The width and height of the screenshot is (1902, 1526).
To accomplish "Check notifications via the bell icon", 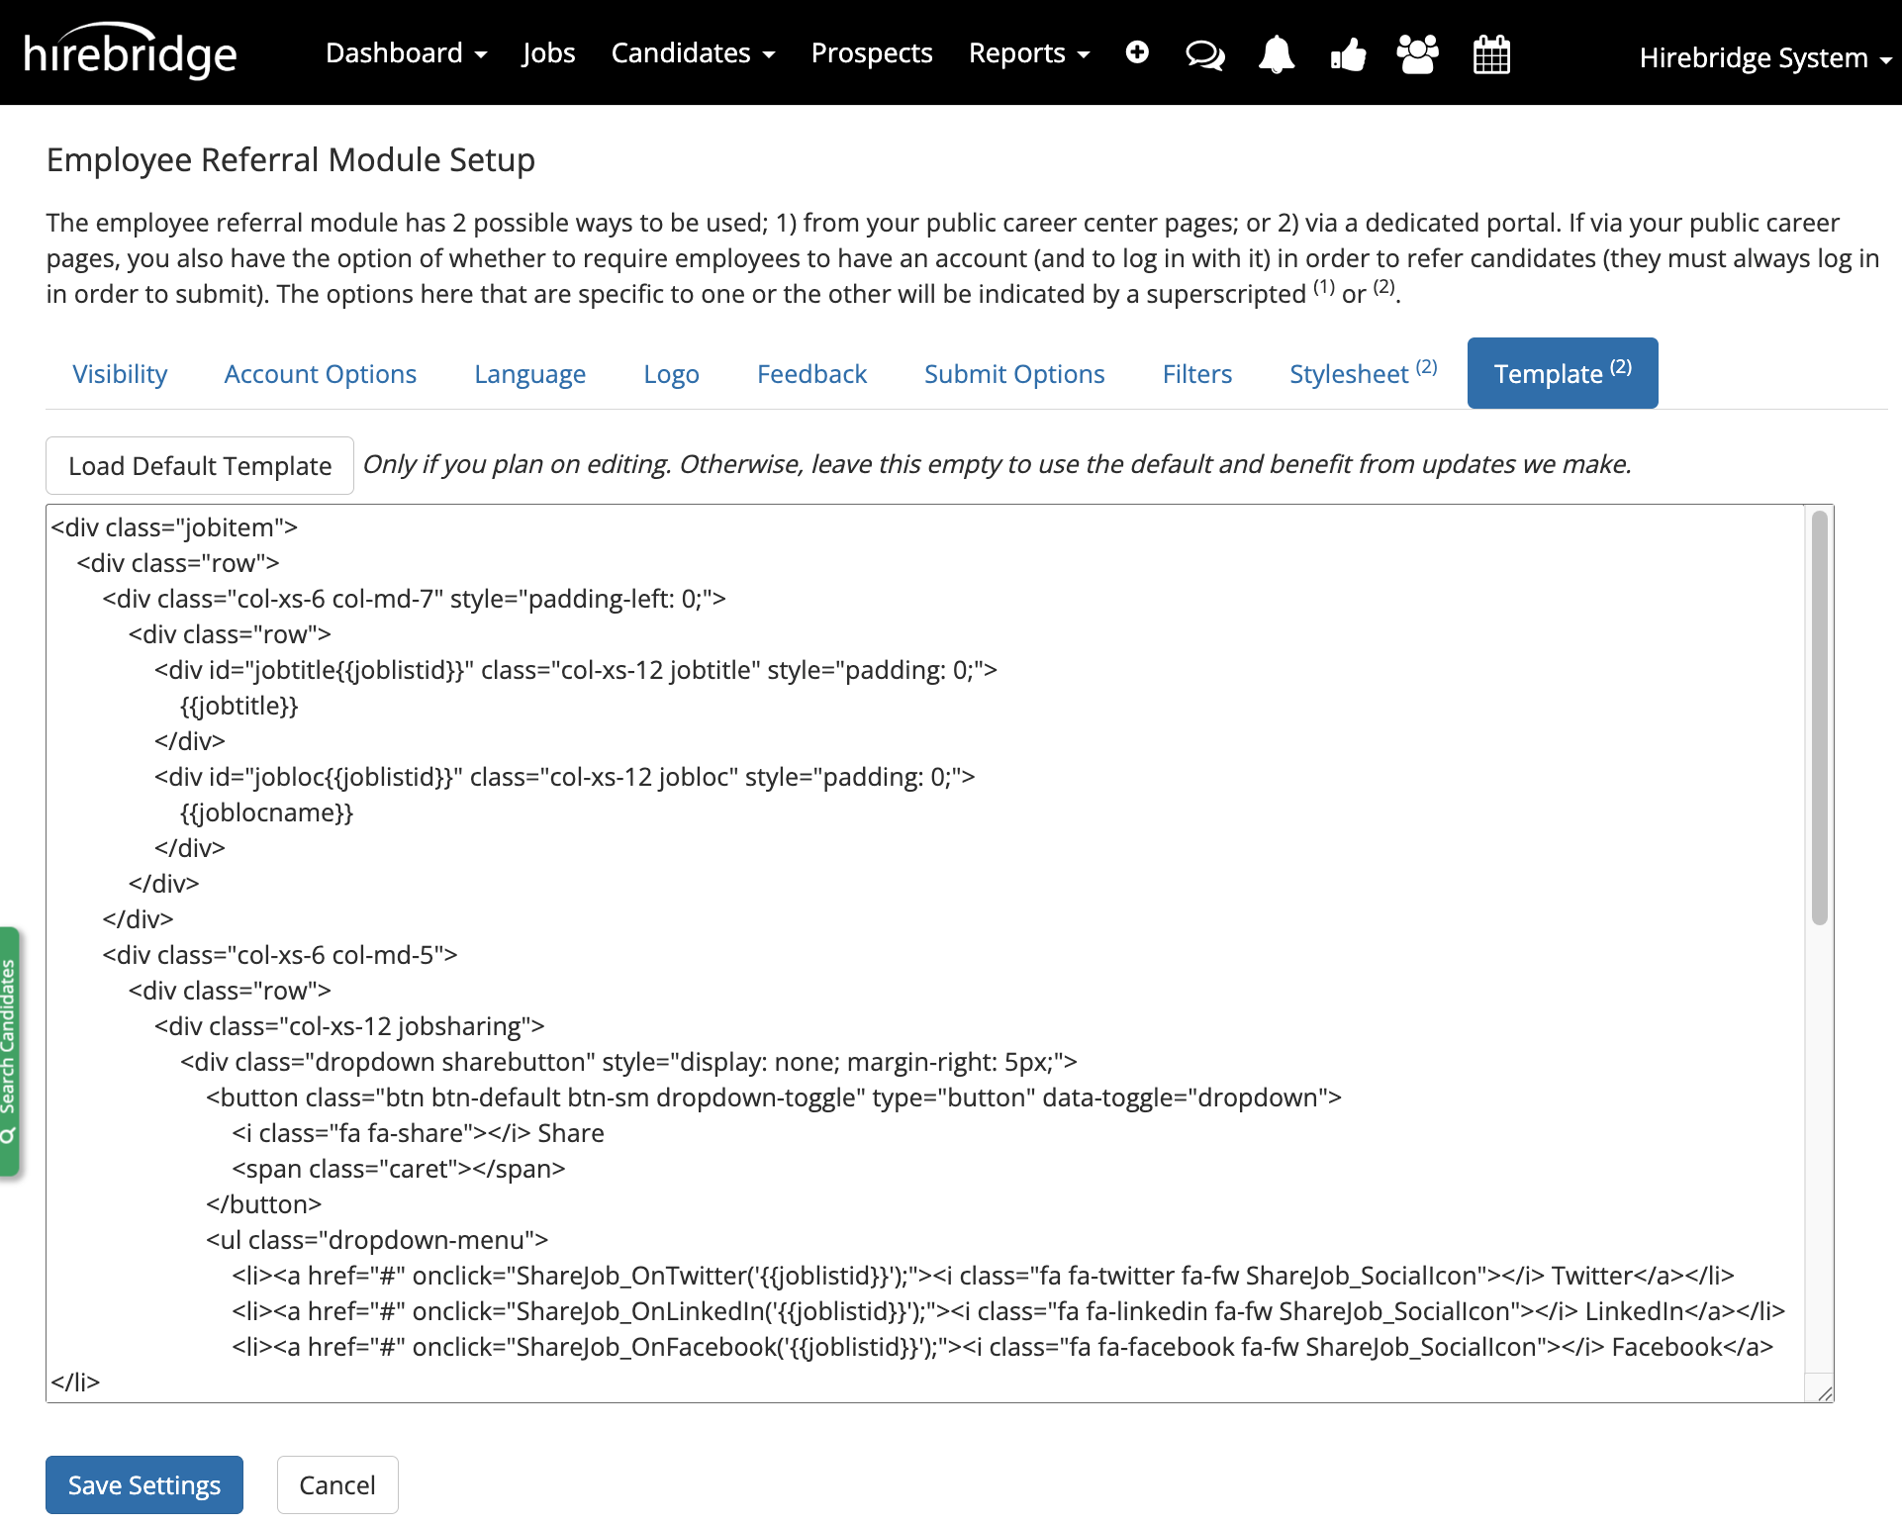I will click(x=1276, y=55).
